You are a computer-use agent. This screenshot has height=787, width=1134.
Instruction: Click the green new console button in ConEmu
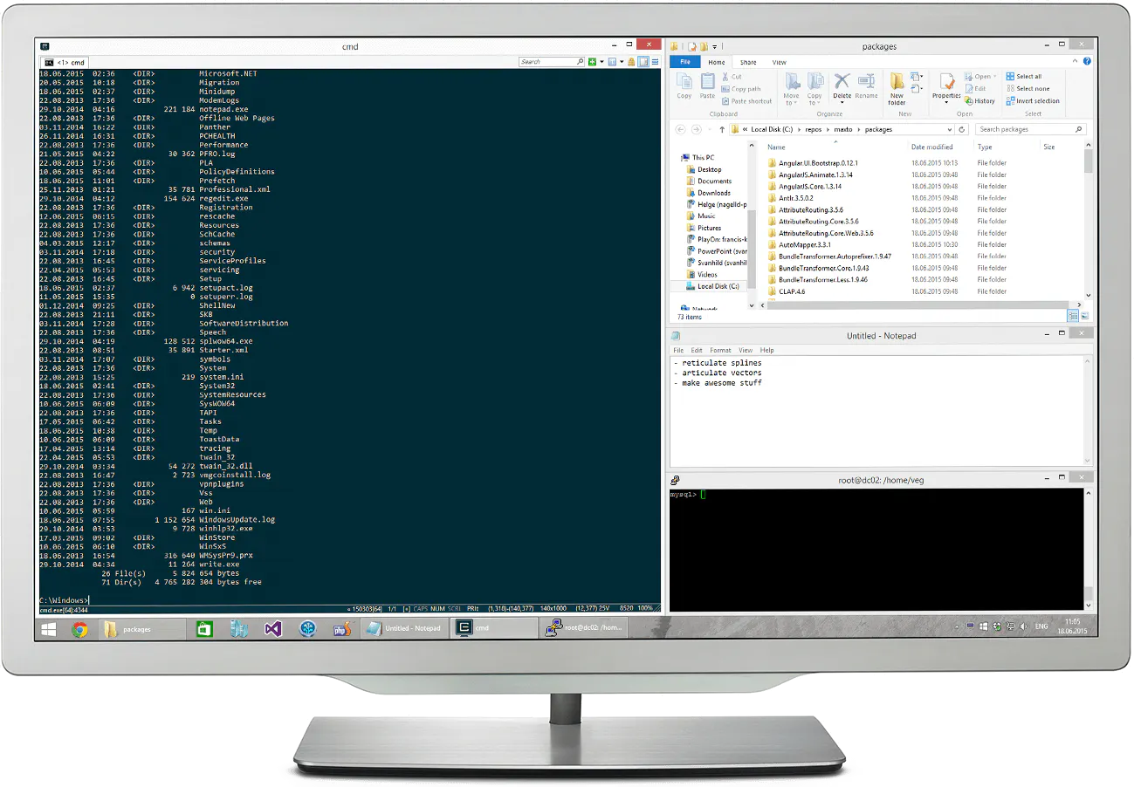point(592,62)
